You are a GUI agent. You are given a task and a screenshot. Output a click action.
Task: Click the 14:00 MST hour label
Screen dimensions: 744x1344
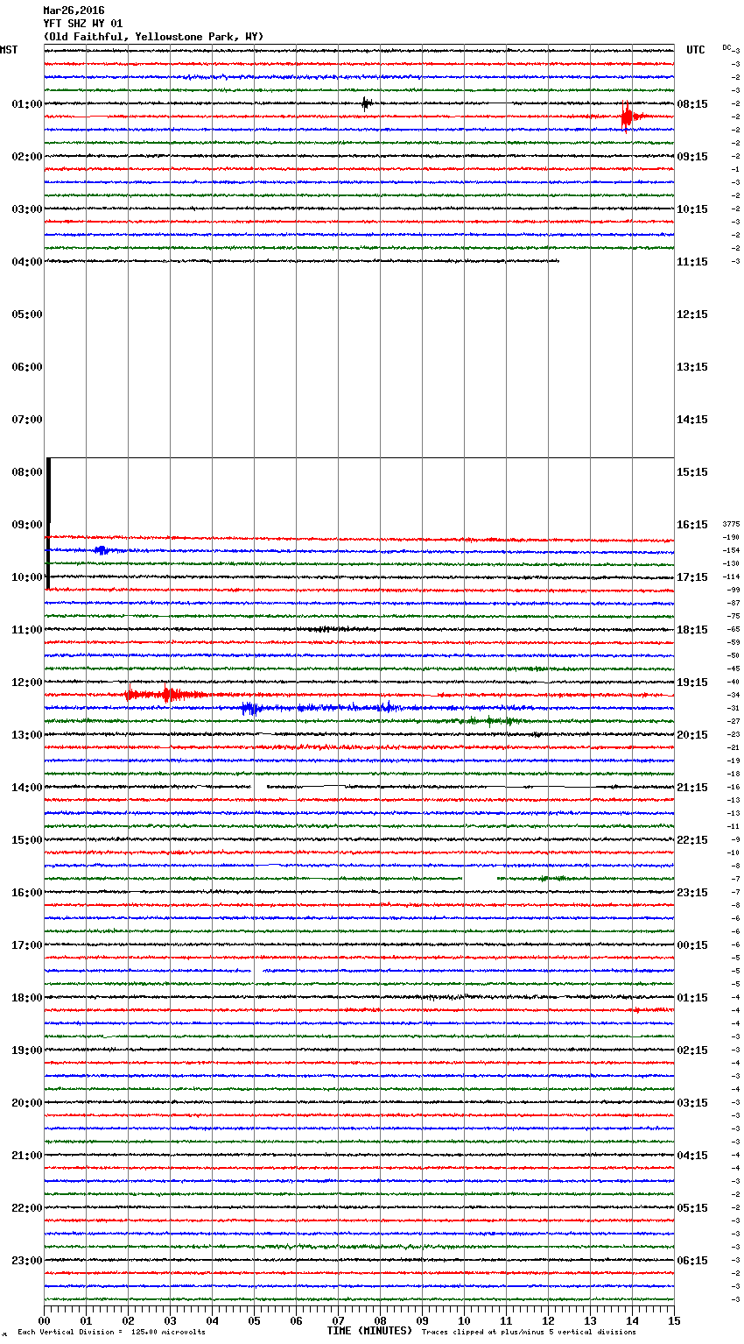[27, 788]
